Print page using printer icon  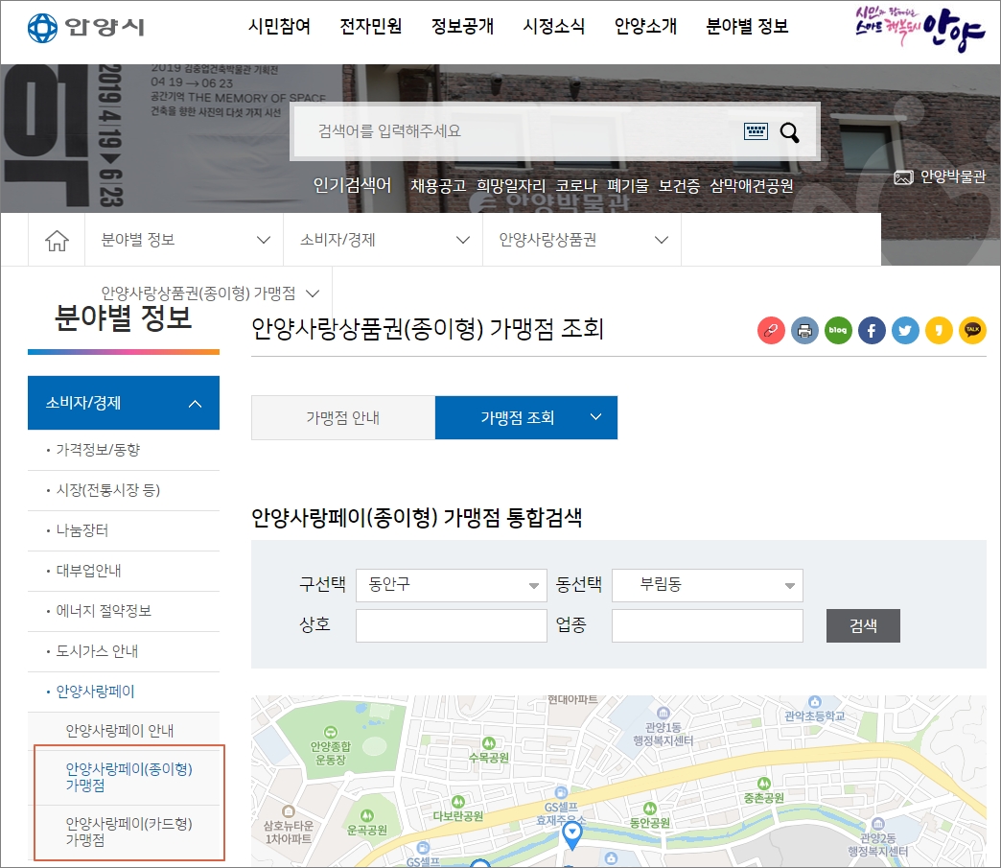pyautogui.click(x=804, y=330)
